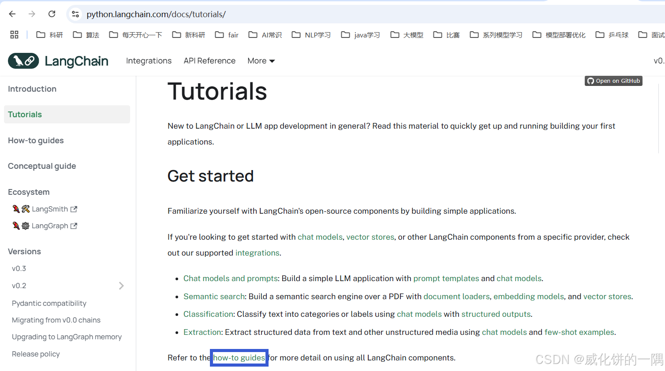The height and width of the screenshot is (371, 665).
Task: Open LangSmith sidebar link
Action: (x=45, y=209)
